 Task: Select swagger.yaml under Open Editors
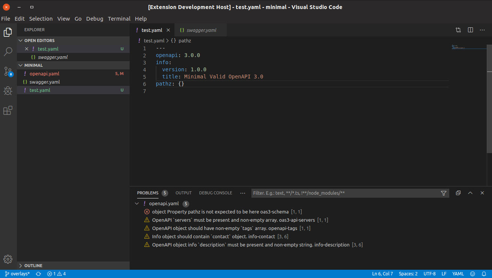coord(73,57)
